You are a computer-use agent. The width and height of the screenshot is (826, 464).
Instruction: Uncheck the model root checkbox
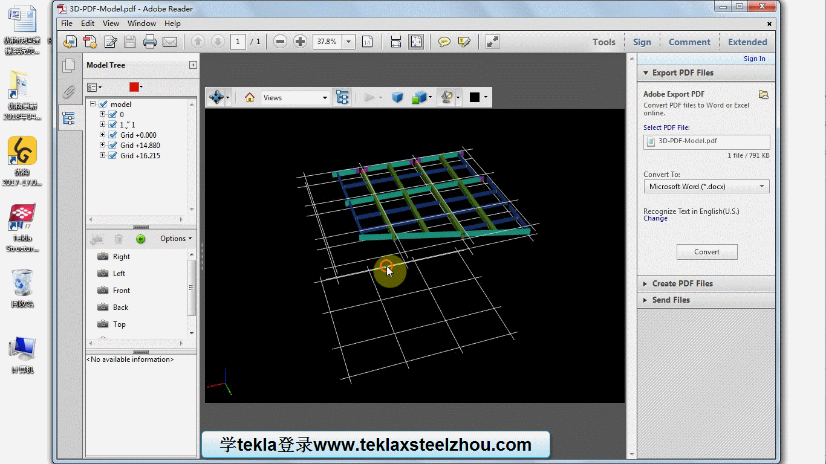click(x=103, y=105)
